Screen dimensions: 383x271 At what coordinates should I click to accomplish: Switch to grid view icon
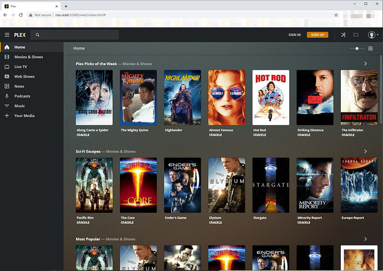click(371, 49)
